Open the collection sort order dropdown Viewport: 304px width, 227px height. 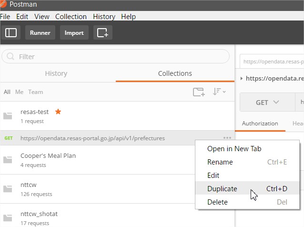(x=219, y=92)
